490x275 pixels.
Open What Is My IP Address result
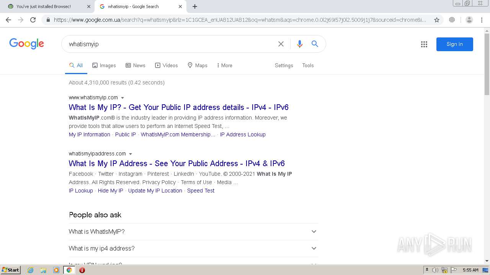tap(177, 163)
